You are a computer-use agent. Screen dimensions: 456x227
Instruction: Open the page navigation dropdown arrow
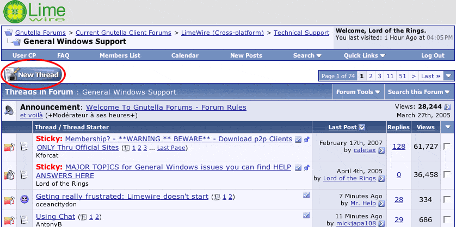click(448, 76)
